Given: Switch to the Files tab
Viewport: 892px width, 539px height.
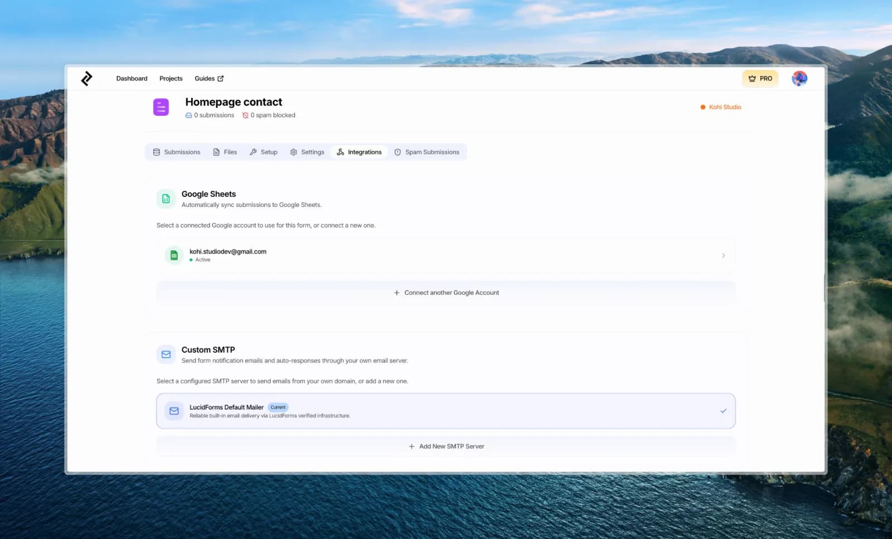Looking at the screenshot, I should pos(225,152).
